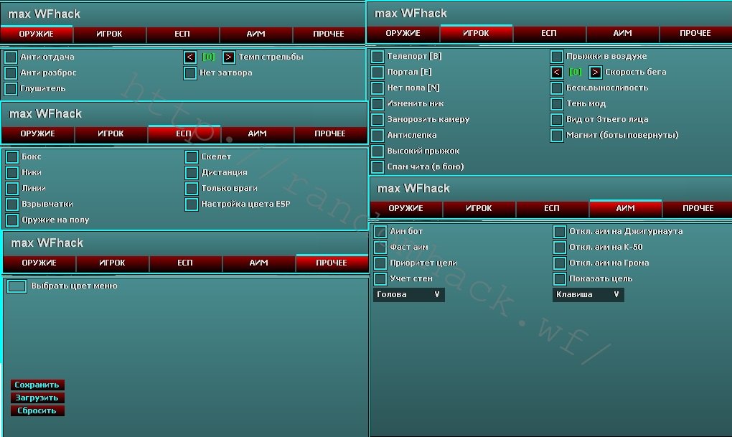This screenshot has width=732, height=437.
Task: Enable Оружие на полу checkbox
Action: pos(12,220)
